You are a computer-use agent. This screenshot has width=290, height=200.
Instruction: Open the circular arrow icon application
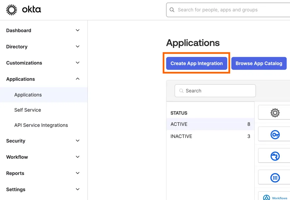coord(275,156)
